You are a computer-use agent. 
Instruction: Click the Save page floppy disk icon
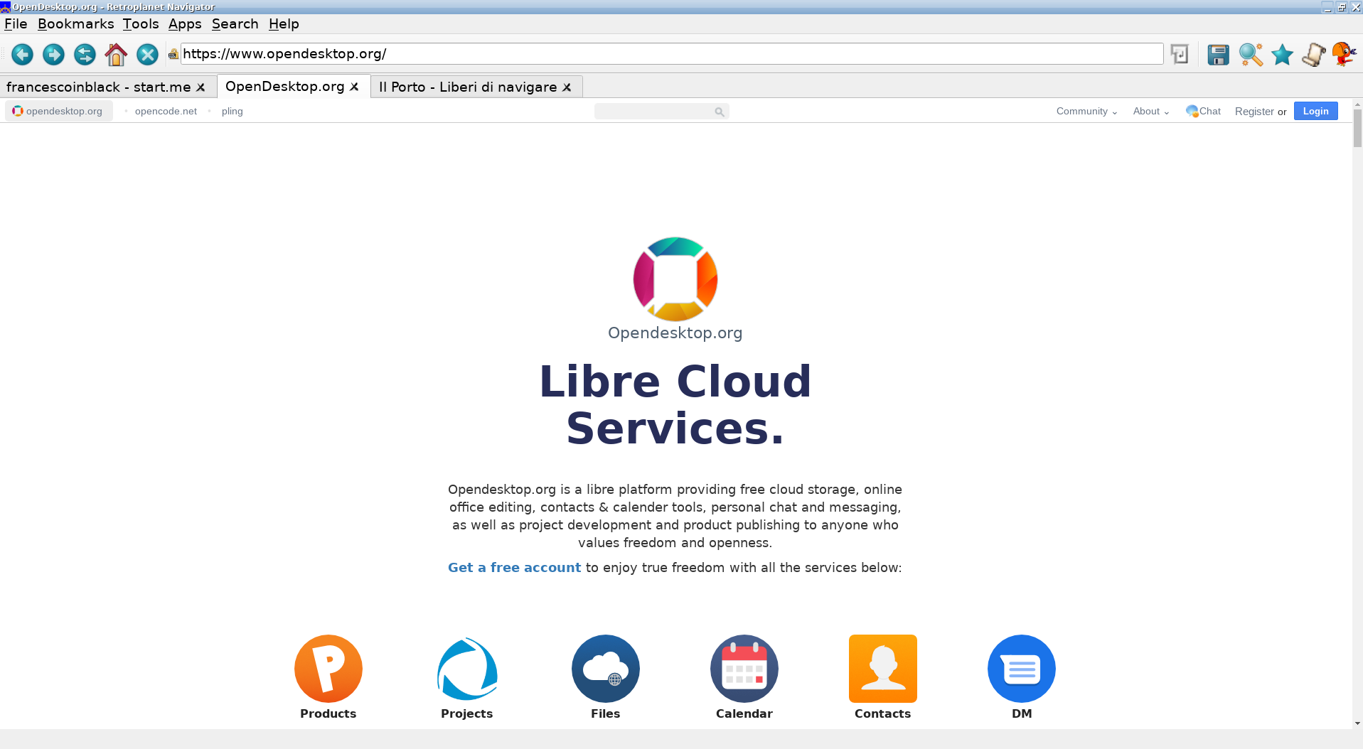(x=1218, y=55)
